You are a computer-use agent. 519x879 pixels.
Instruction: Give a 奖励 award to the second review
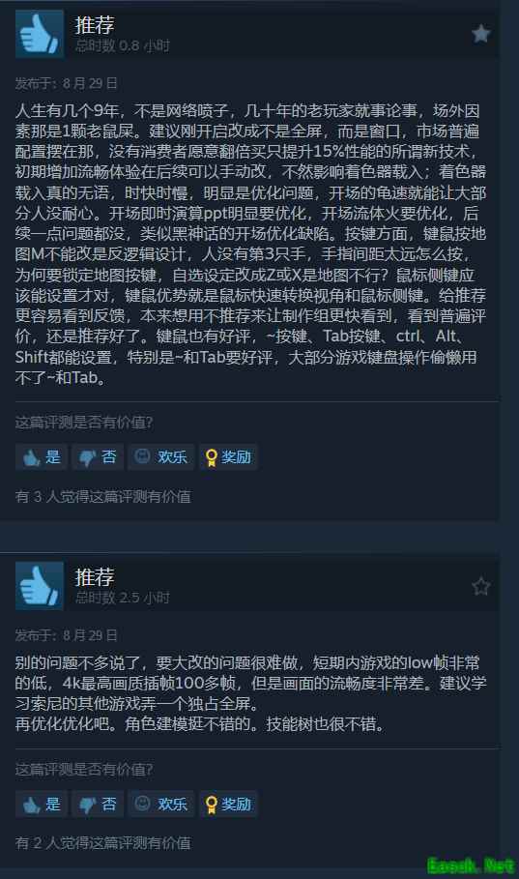(x=228, y=804)
